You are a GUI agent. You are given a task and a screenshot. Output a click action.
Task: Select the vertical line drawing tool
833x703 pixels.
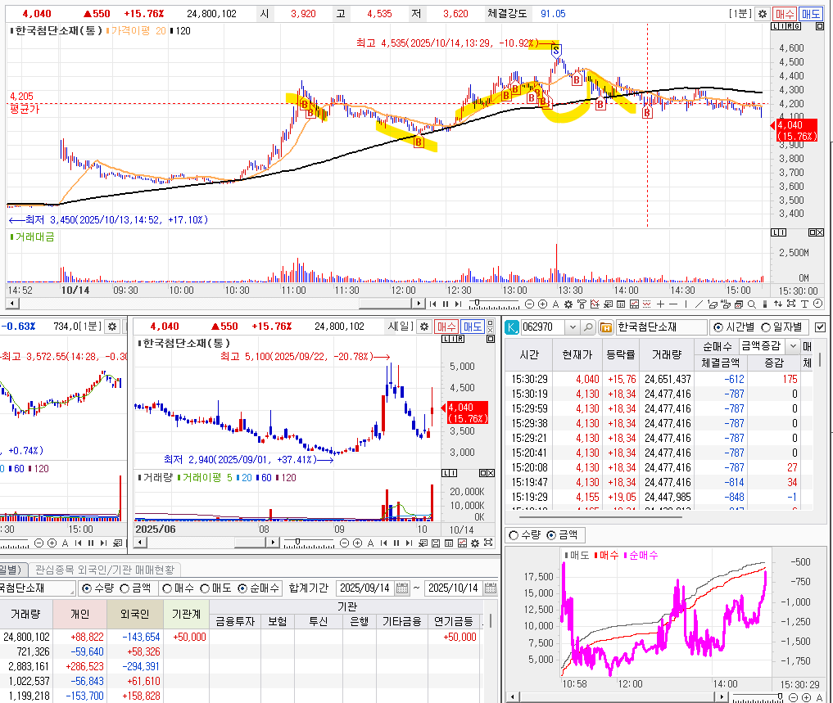[x=686, y=304]
